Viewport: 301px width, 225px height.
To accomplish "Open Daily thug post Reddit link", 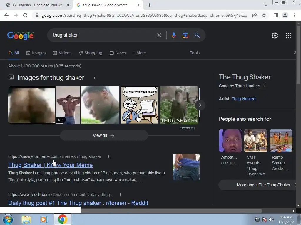I will 78,203.
